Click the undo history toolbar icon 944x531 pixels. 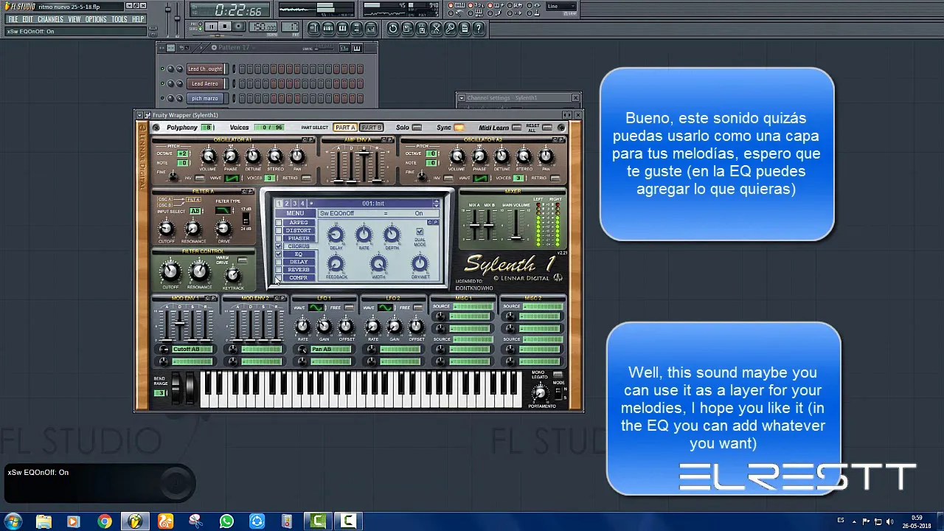(x=393, y=28)
